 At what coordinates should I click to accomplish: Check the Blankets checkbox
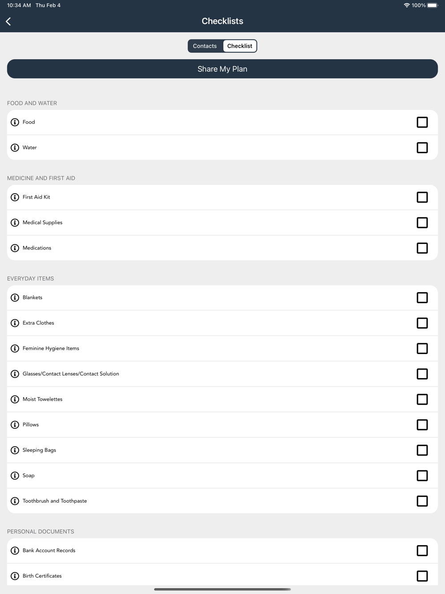(422, 297)
